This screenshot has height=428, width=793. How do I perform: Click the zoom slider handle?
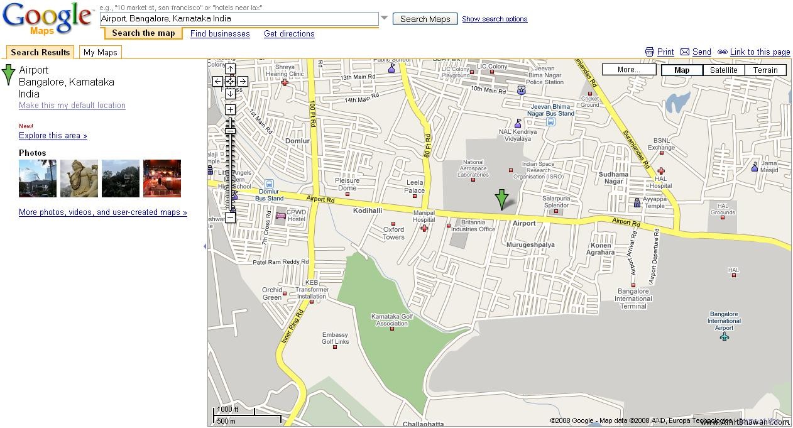(231, 131)
